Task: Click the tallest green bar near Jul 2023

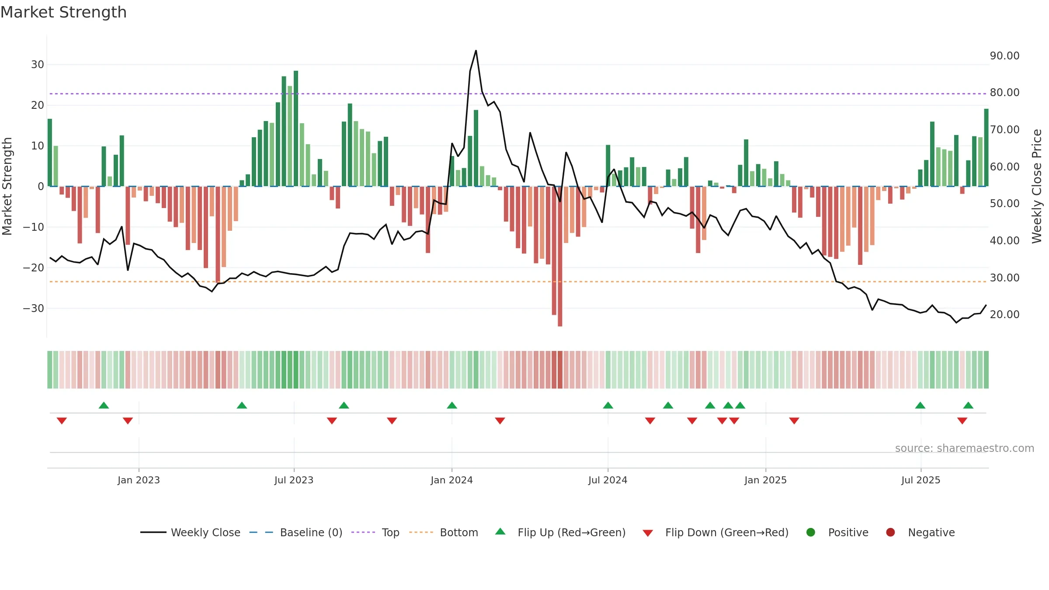Action: click(296, 128)
